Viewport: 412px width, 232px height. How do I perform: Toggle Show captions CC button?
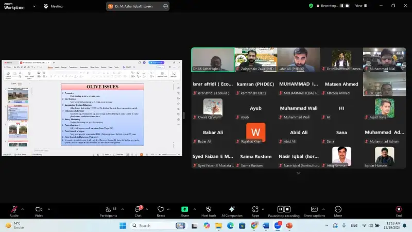(x=314, y=209)
